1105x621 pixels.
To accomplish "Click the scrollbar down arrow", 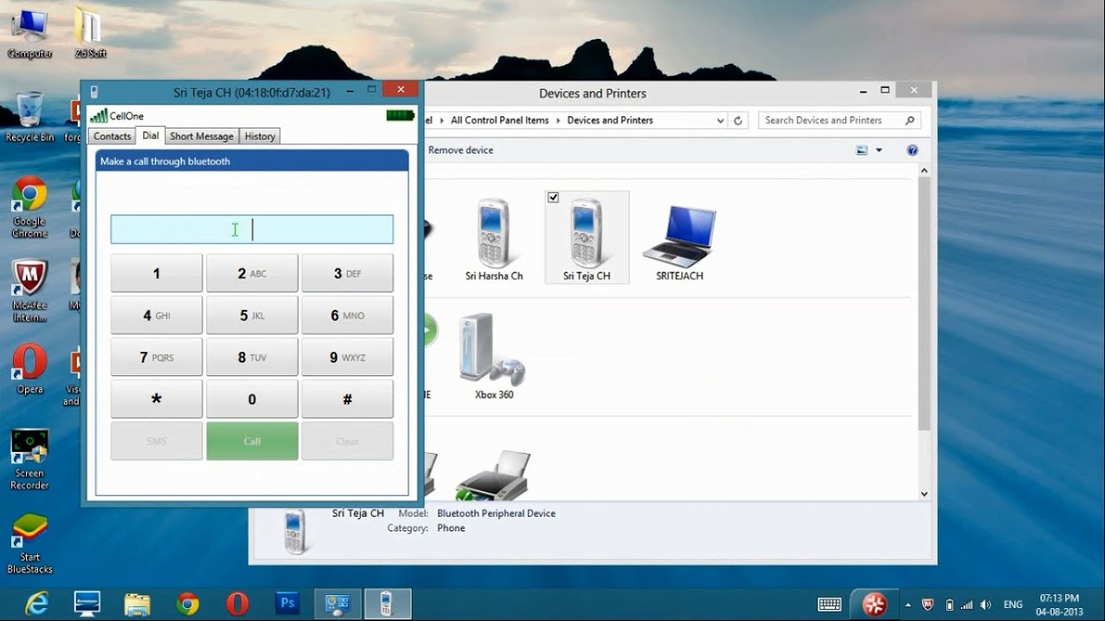I will pyautogui.click(x=924, y=494).
